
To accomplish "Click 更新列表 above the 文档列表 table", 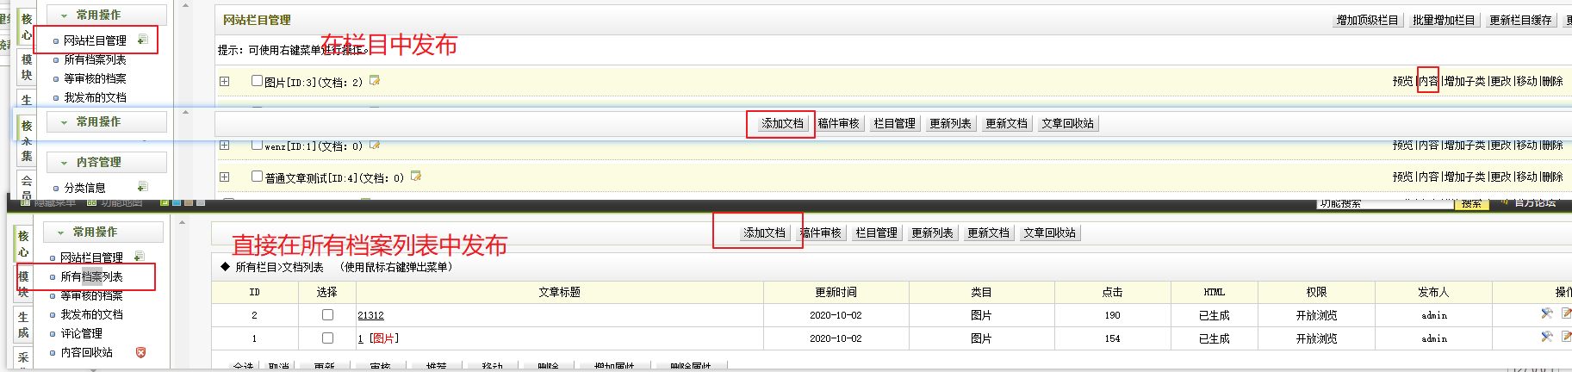I will tap(932, 232).
